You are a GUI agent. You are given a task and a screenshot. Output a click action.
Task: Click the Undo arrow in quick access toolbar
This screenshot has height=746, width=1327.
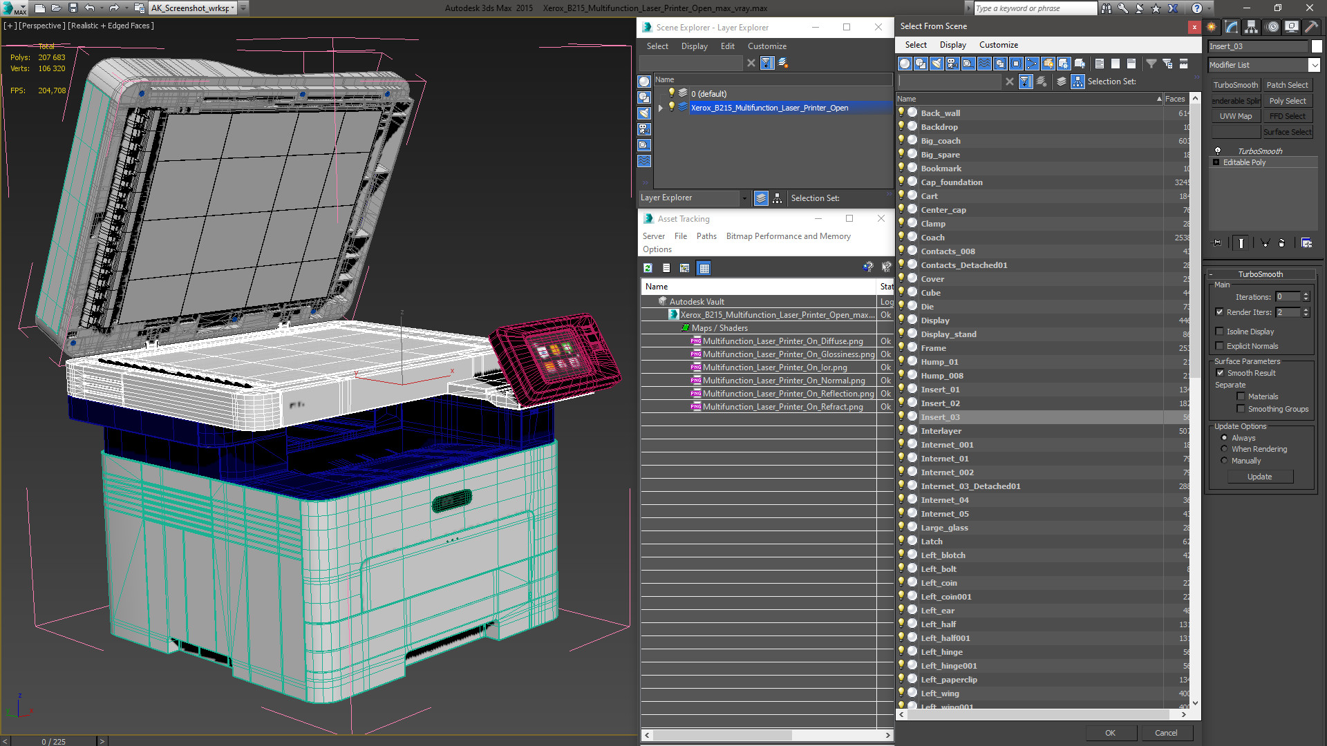click(x=90, y=8)
